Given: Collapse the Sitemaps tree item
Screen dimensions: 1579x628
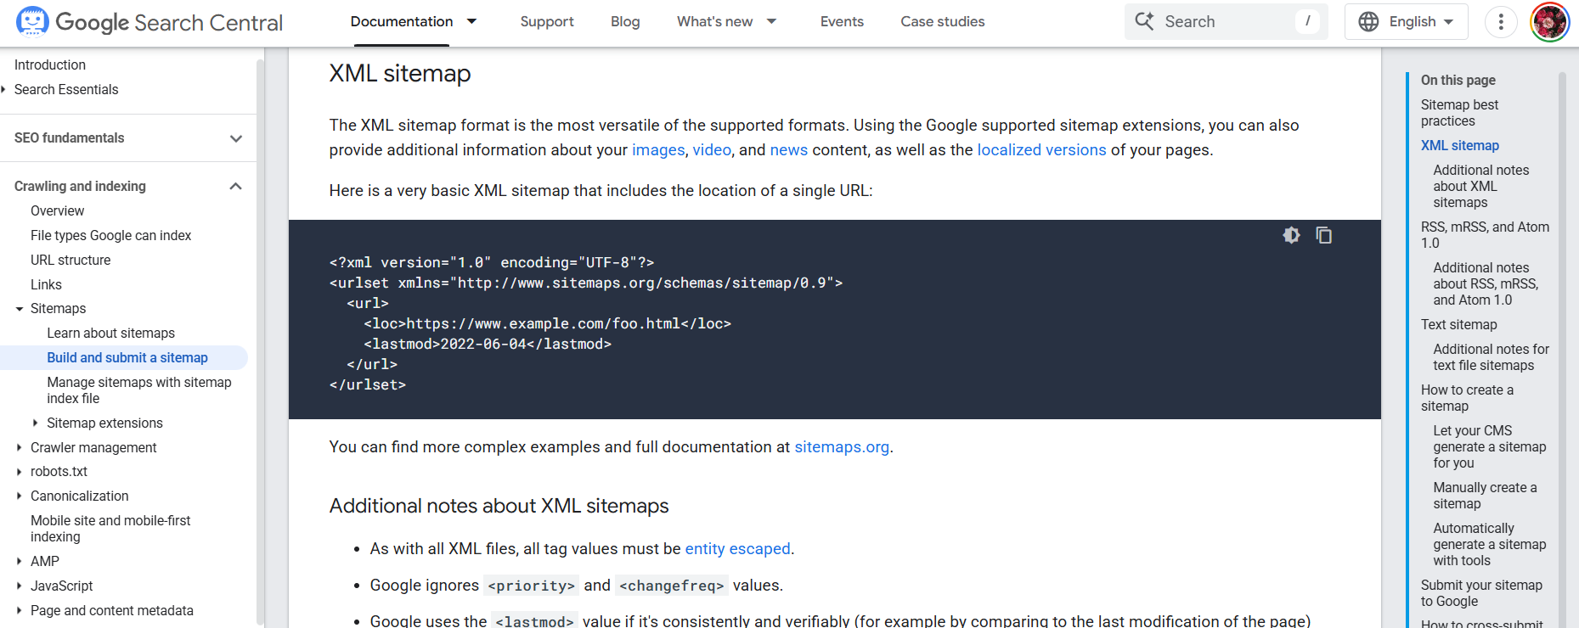Looking at the screenshot, I should (20, 309).
